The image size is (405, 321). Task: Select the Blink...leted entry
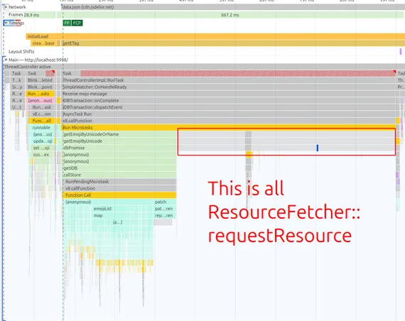[40, 80]
